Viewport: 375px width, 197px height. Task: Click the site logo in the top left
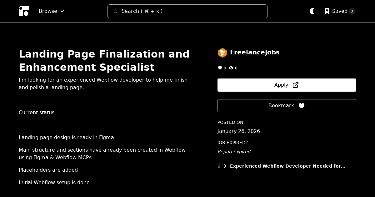[24, 11]
